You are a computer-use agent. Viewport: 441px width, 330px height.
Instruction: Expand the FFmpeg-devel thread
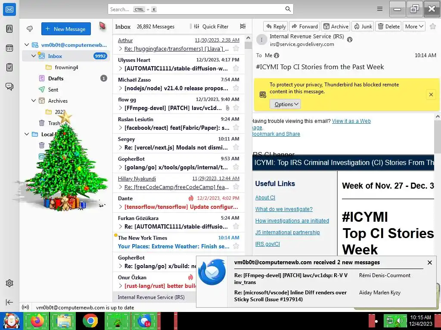click(121, 108)
